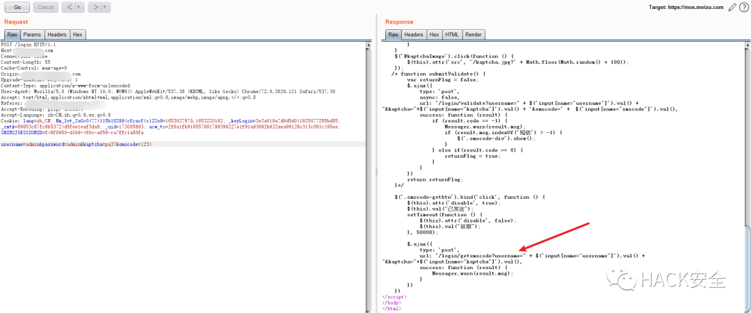Image resolution: width=751 pixels, height=313 pixels.
Task: Click the Accept-Language zh-CN header line
Action: point(56,115)
